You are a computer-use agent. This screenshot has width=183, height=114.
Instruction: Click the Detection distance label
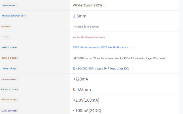[x=8, y=6]
